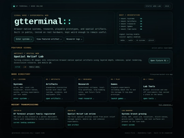Select the WebGL tag
The width and height of the screenshot is (184, 138).
(x=123, y=40)
